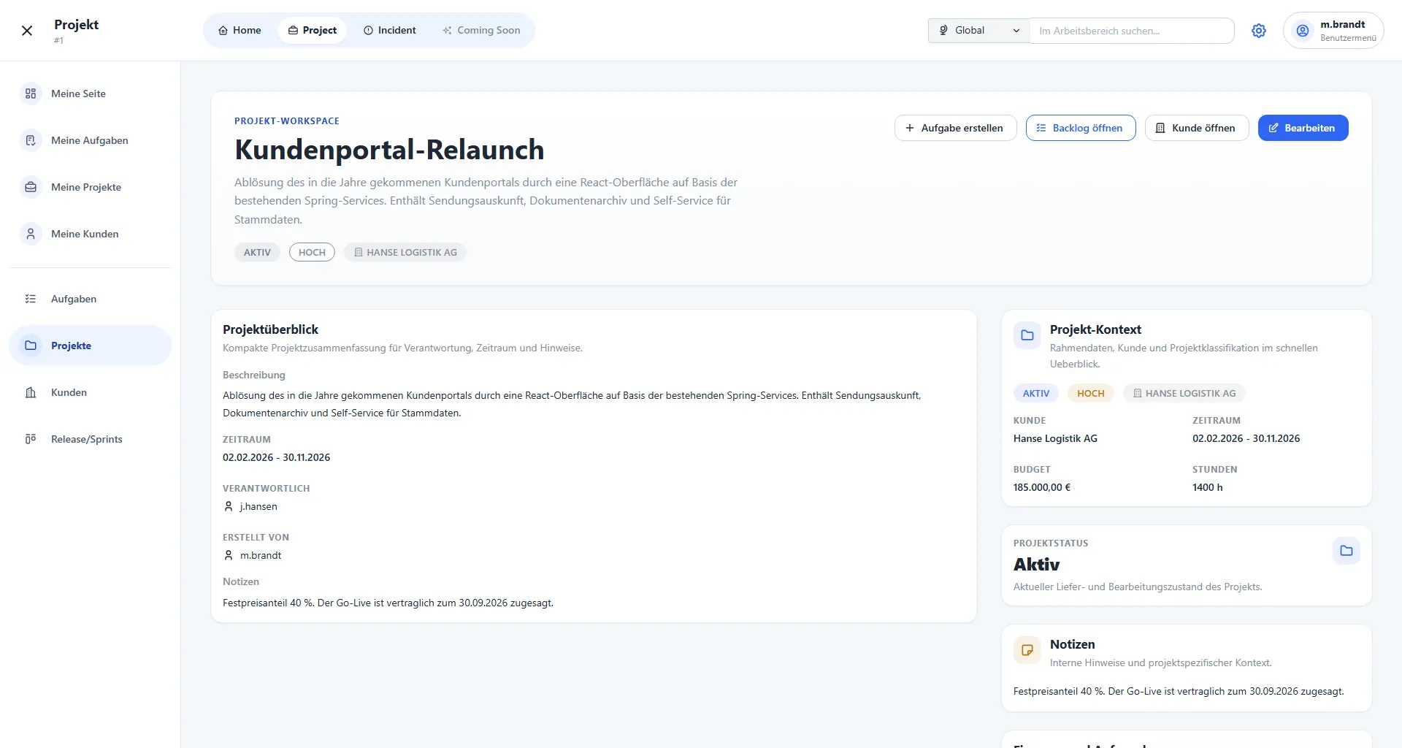Click the Aktiv project status heading

pyautogui.click(x=1036, y=564)
